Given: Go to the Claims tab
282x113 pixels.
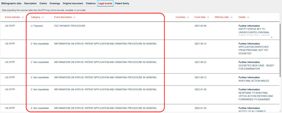Looking at the screenshot, I should [x=43, y=3].
